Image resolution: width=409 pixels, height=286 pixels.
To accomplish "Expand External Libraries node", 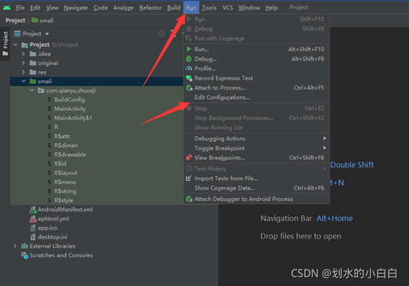I will [x=15, y=246].
